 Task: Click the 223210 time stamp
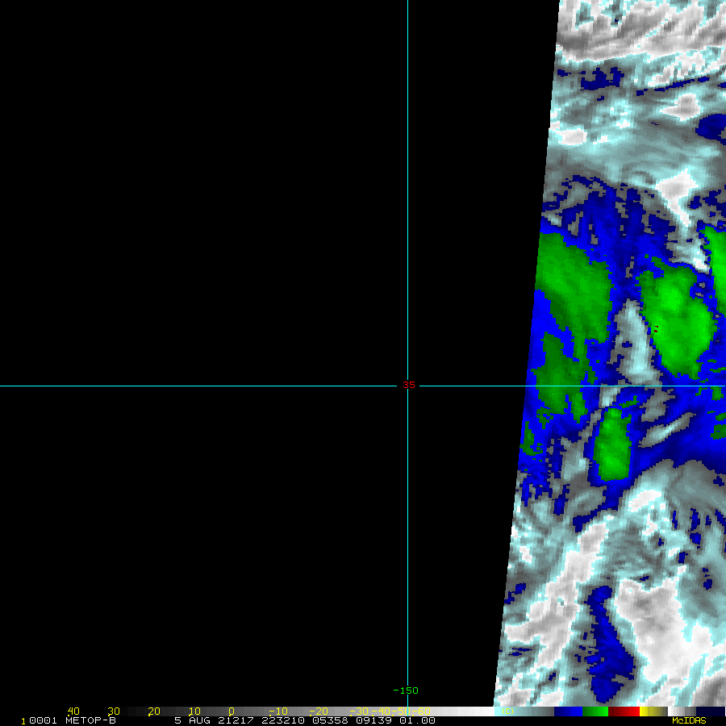277,720
